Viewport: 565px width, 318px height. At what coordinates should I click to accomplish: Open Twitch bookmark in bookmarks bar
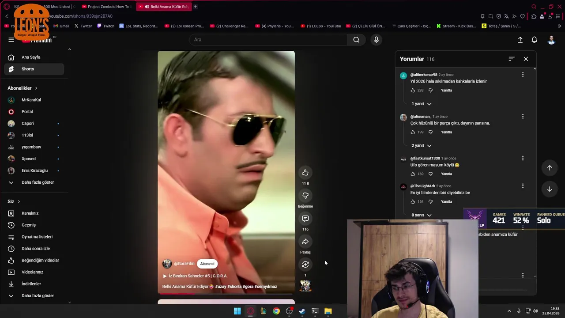pos(105,26)
